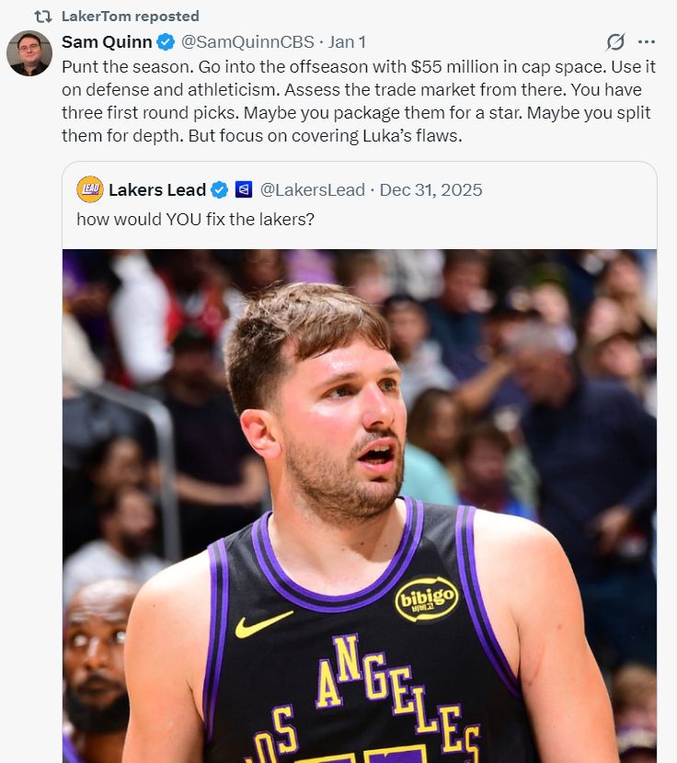Click the bibigo sponsor patch in the photo
The image size is (677, 763).
pyautogui.click(x=427, y=599)
